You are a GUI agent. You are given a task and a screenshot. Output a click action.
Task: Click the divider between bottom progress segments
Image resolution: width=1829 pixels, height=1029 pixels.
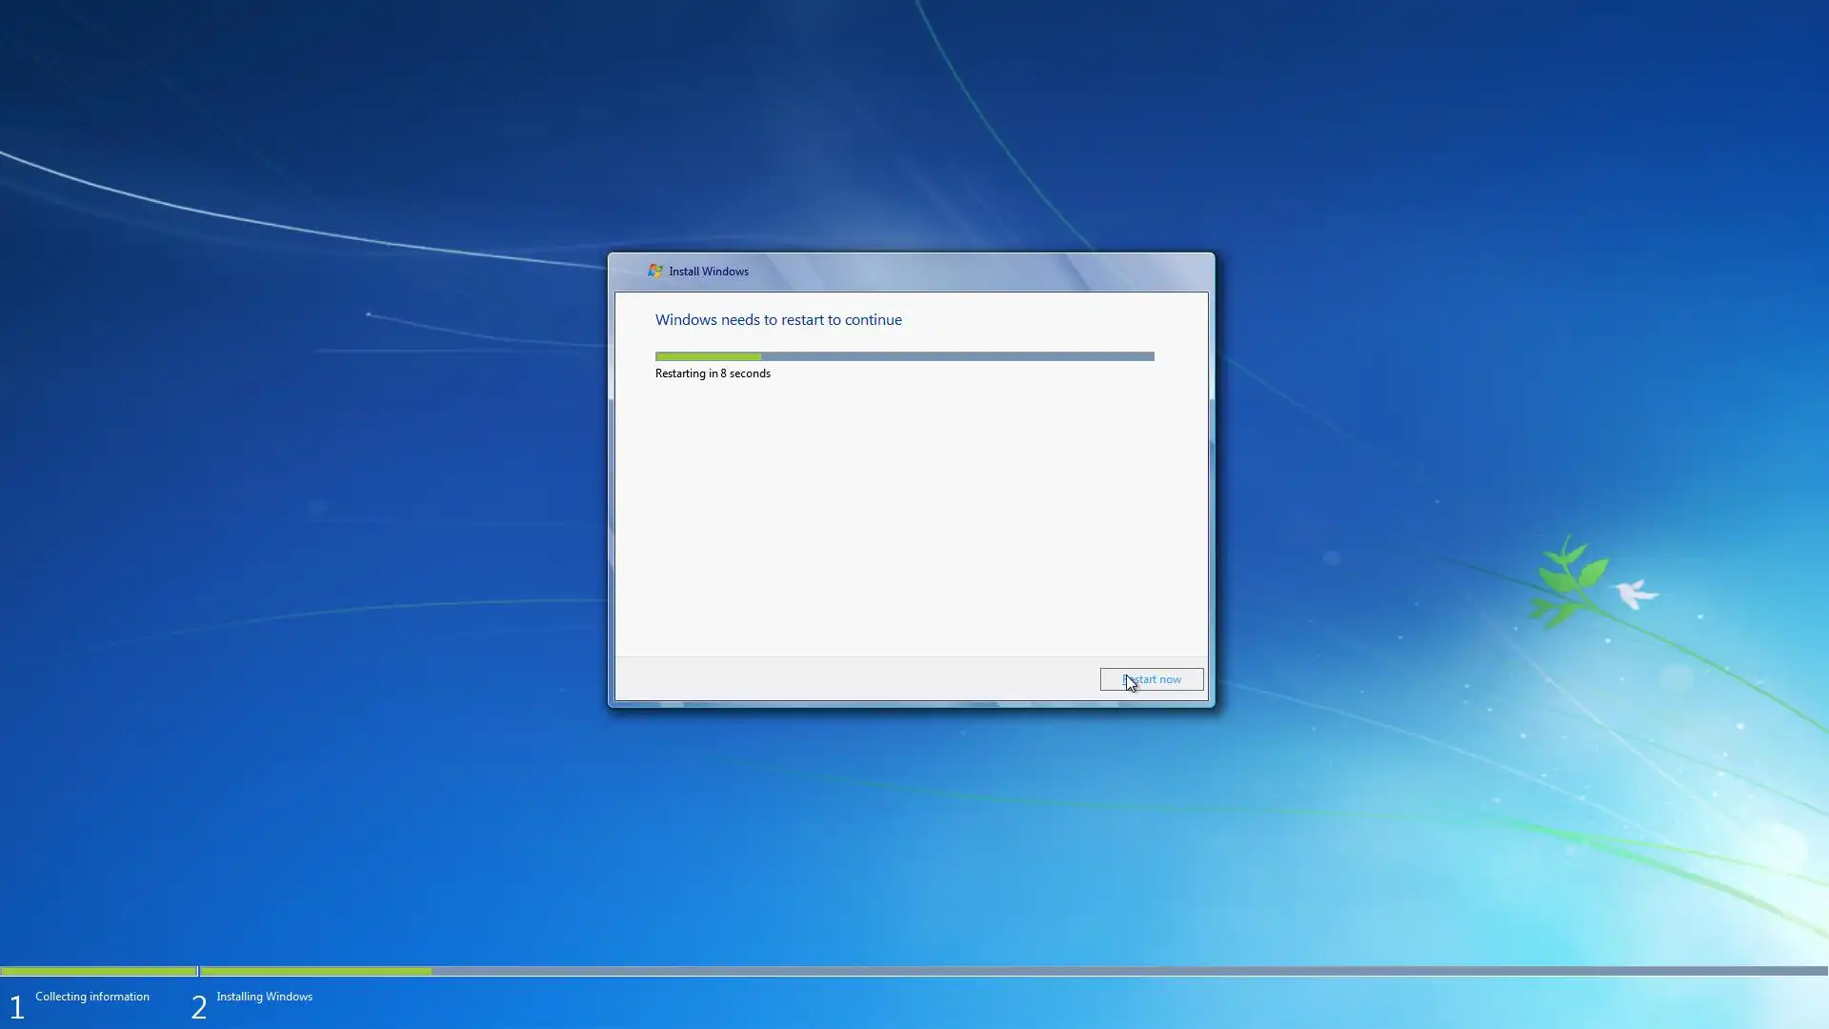[x=198, y=971]
